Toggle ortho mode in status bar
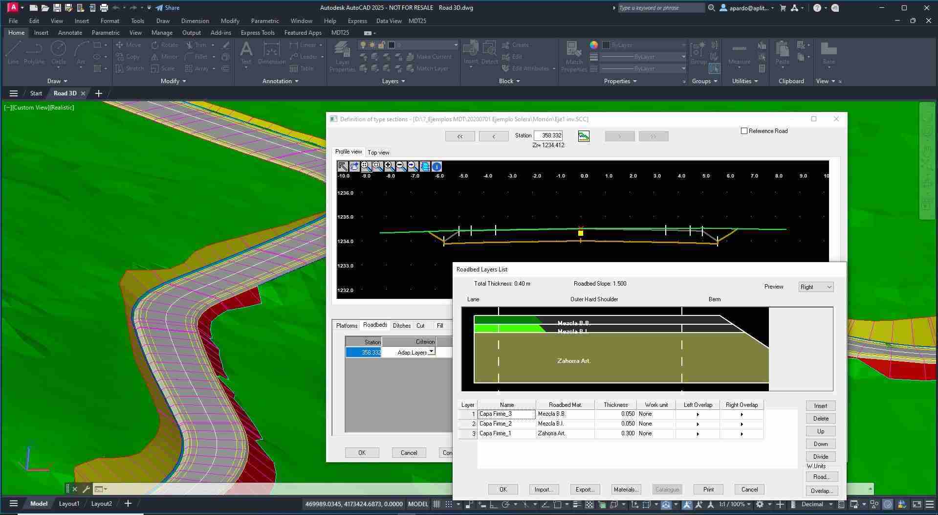This screenshot has height=515, width=938. (493, 504)
